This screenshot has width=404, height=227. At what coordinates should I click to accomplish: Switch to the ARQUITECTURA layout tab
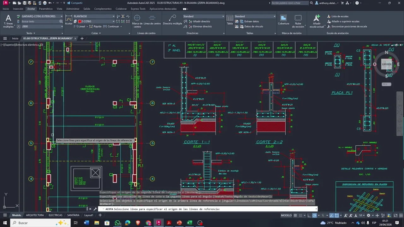coord(35,215)
